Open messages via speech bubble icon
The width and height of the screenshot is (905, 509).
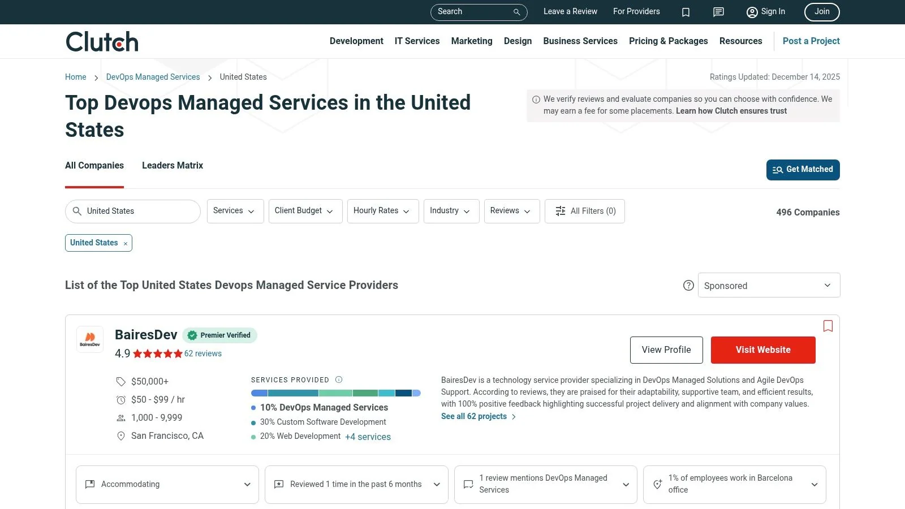pyautogui.click(x=718, y=12)
